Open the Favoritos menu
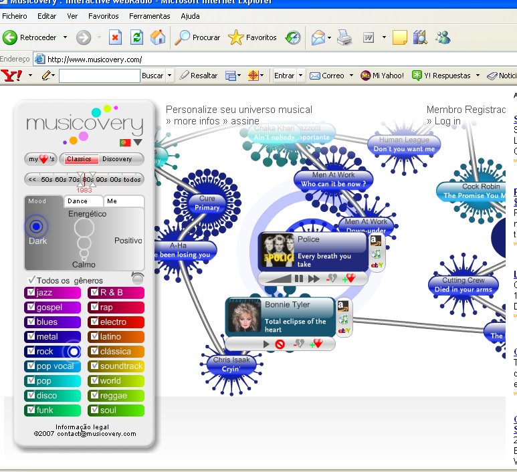517x472 pixels. [x=103, y=16]
